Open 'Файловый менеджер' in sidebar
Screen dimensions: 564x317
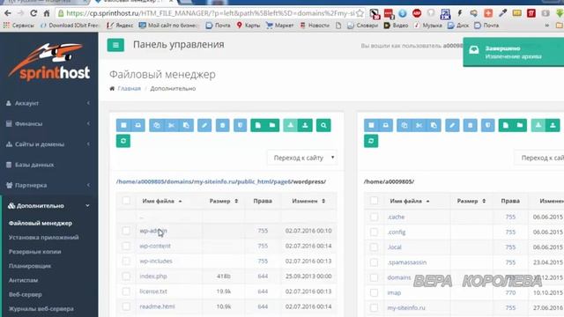[x=41, y=223]
